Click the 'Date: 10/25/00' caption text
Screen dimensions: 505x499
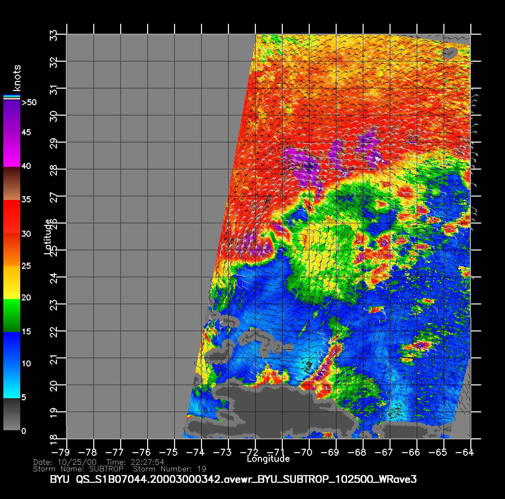tap(65, 462)
